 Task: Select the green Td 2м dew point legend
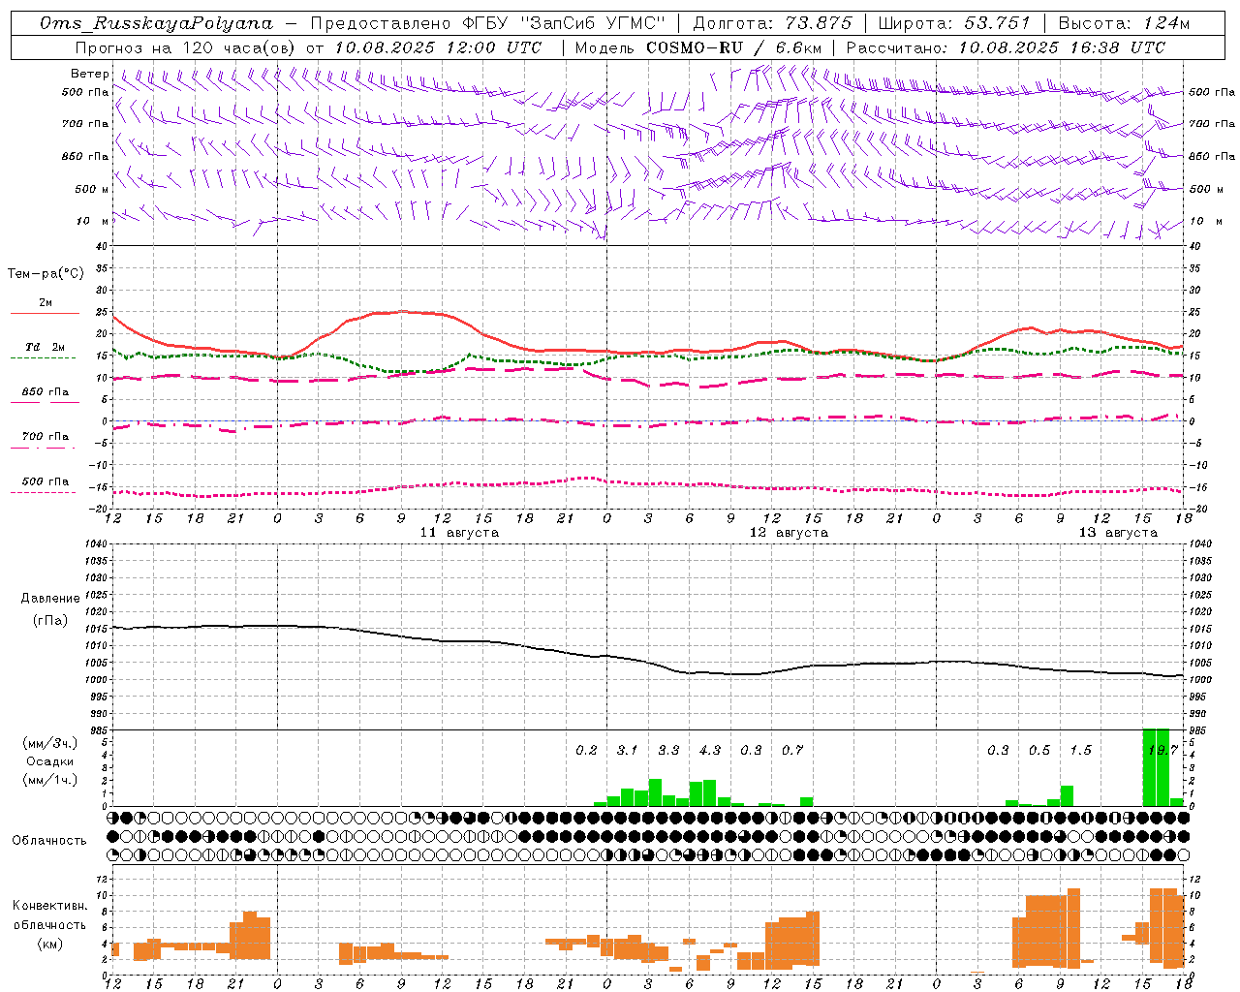coord(45,351)
